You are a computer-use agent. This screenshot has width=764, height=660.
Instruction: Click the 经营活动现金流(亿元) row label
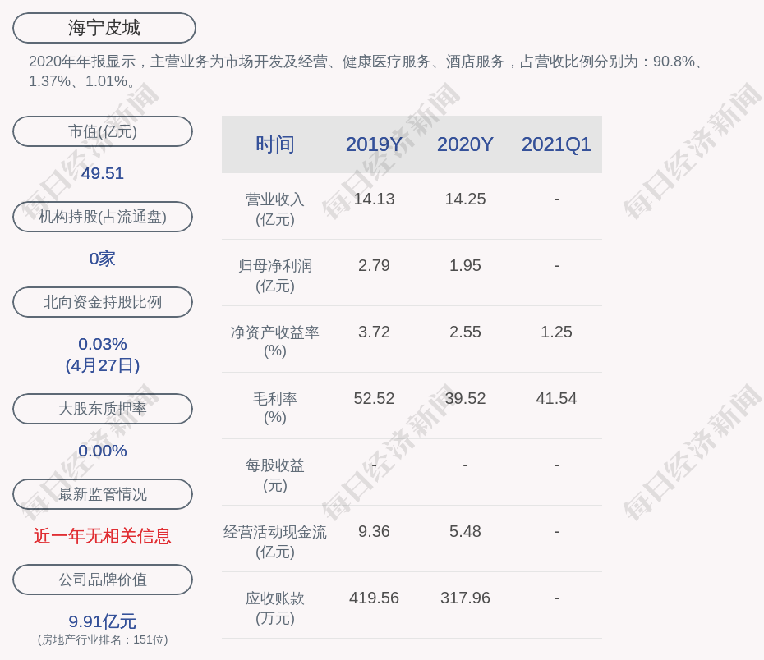275,541
